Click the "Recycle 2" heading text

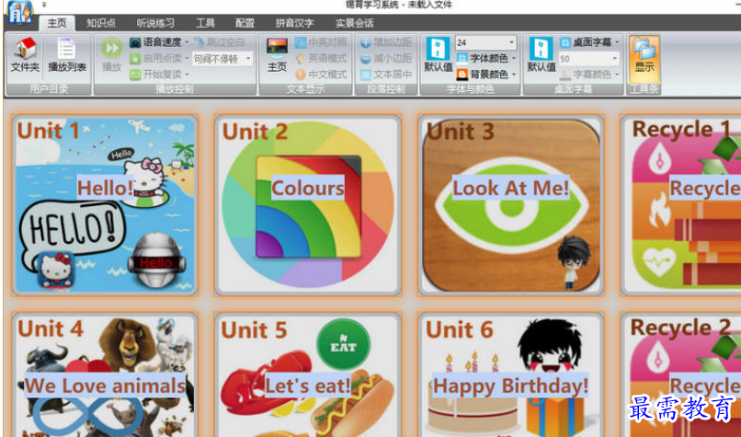[x=681, y=328]
